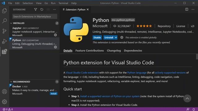The image size is (198, 111).
Task: Open the Terminal menu
Action: (x=63, y=3)
